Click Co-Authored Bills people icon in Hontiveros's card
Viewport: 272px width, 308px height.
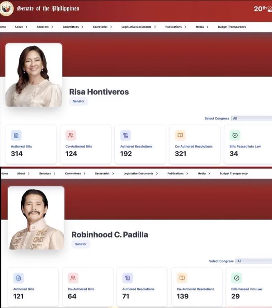(71, 135)
